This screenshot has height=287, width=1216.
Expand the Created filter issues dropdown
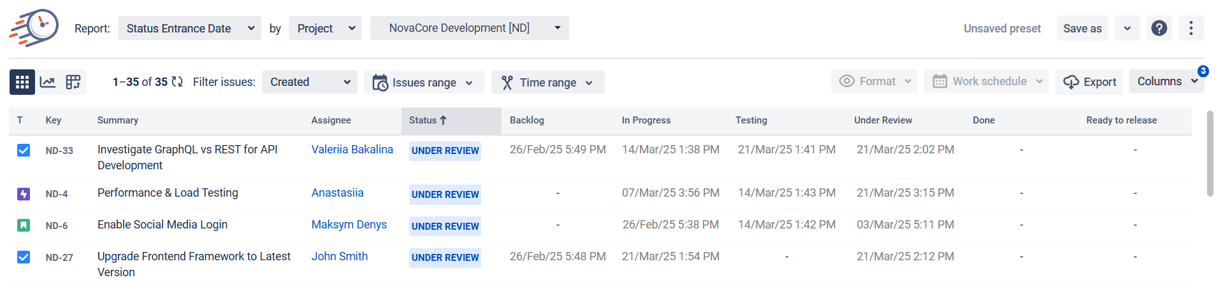[x=310, y=82]
